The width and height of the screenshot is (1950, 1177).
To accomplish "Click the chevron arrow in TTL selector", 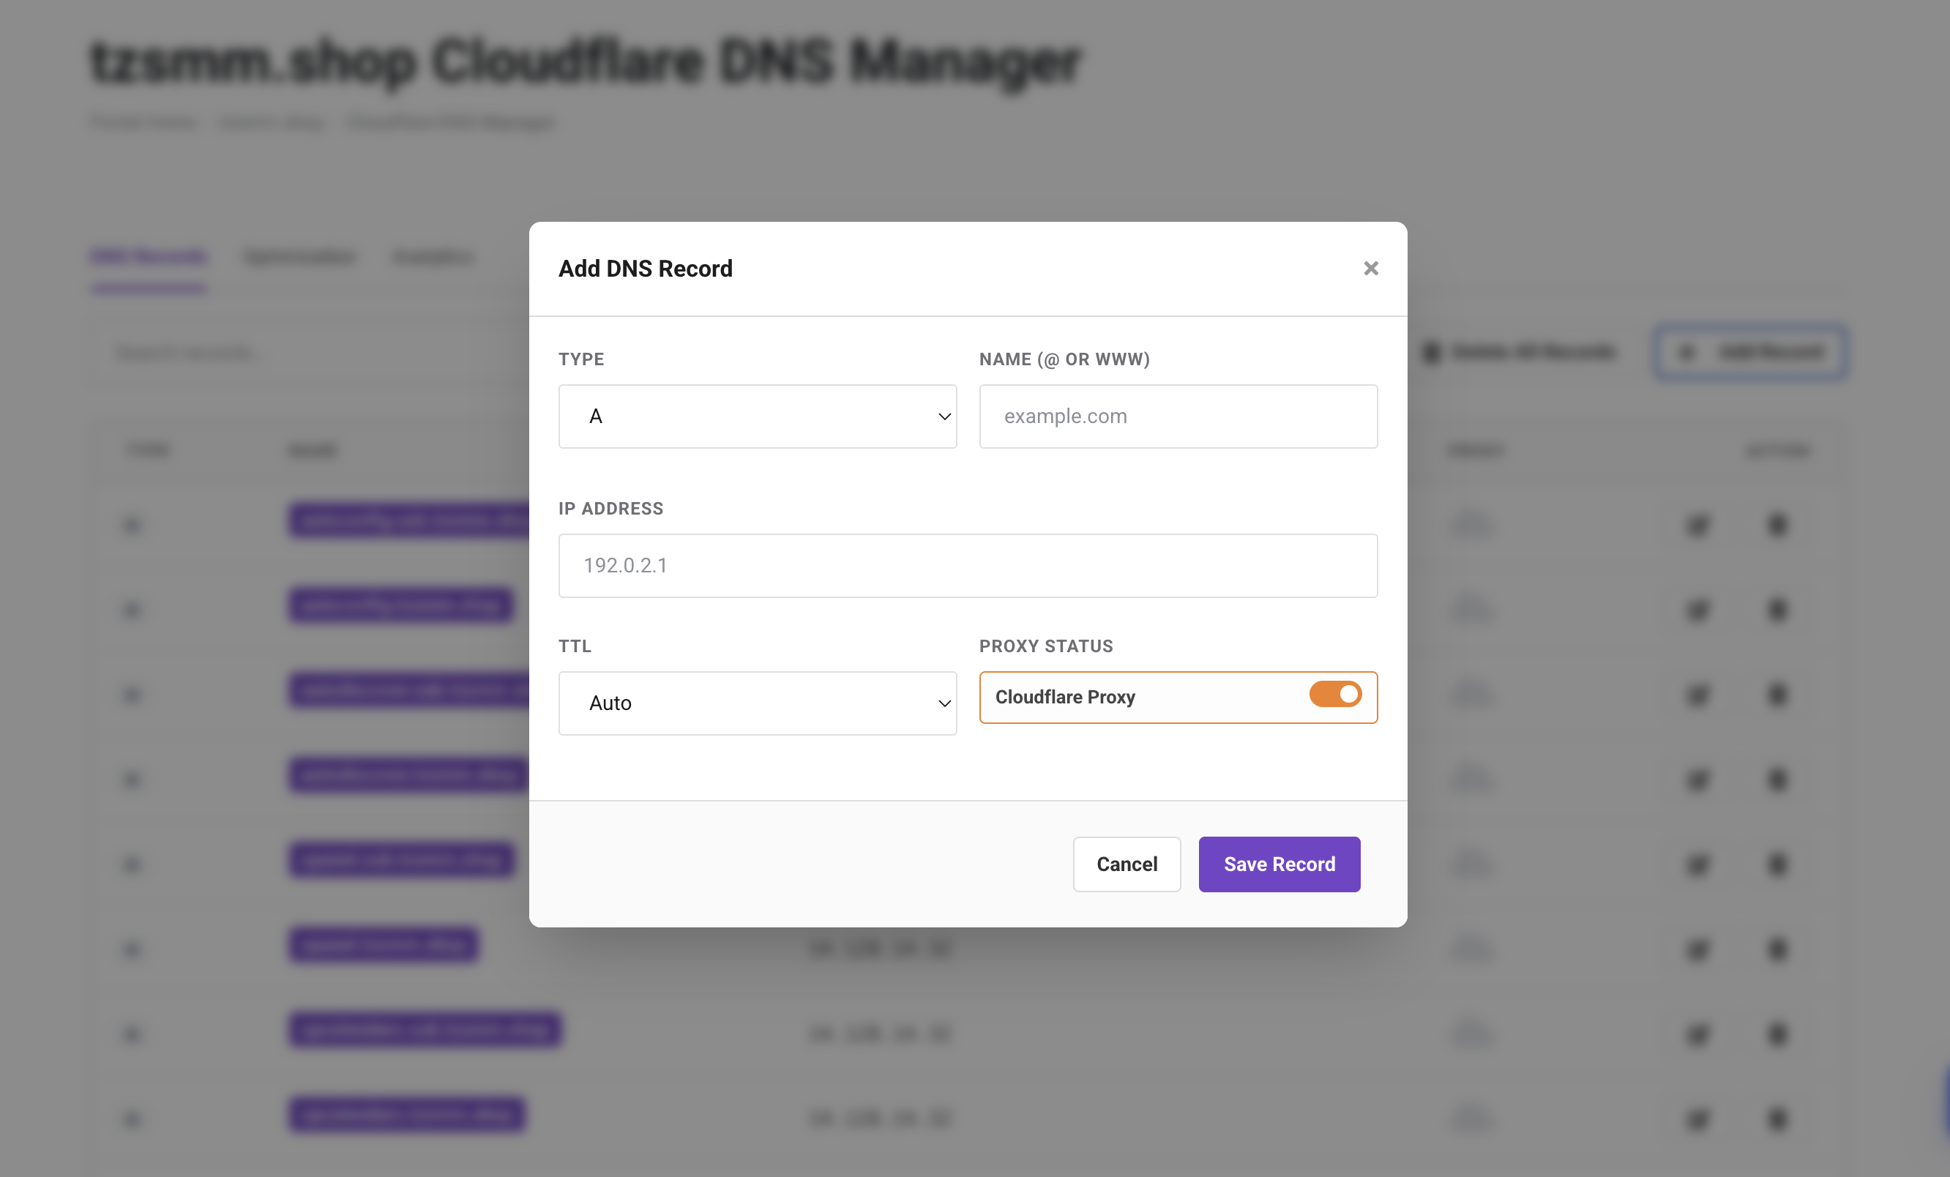I will pos(944,703).
